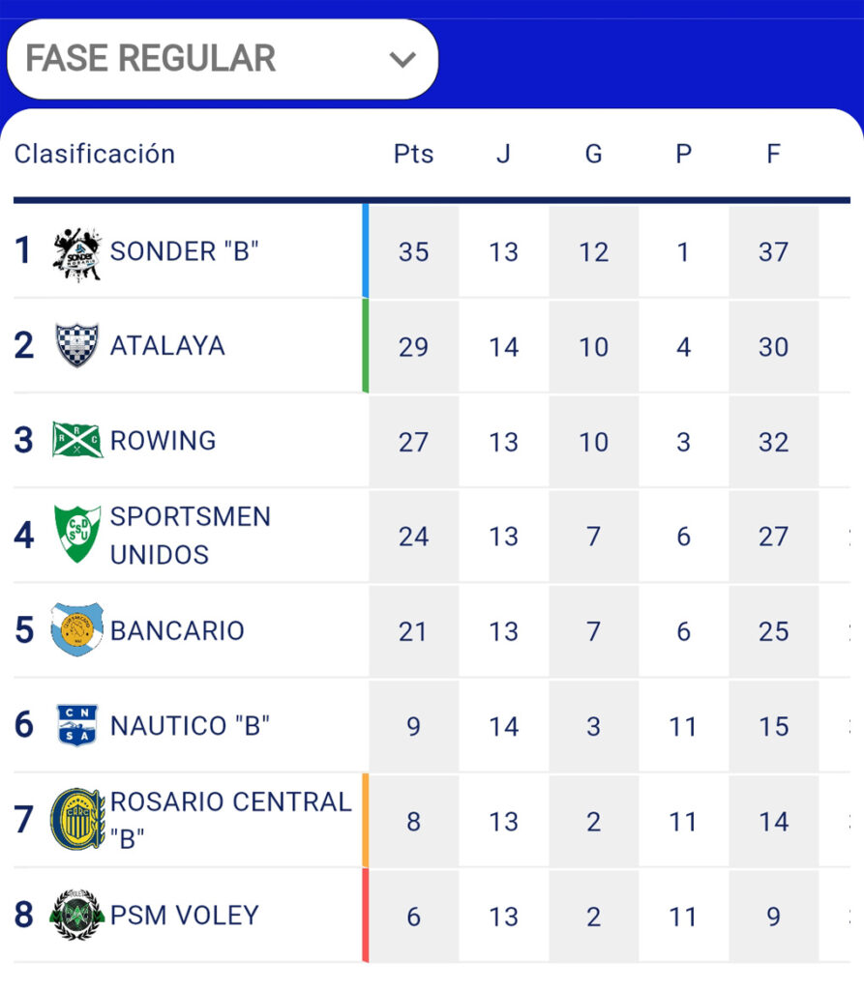This screenshot has height=990, width=864.
Task: Open the ATALAYA team name link
Action: (x=167, y=346)
